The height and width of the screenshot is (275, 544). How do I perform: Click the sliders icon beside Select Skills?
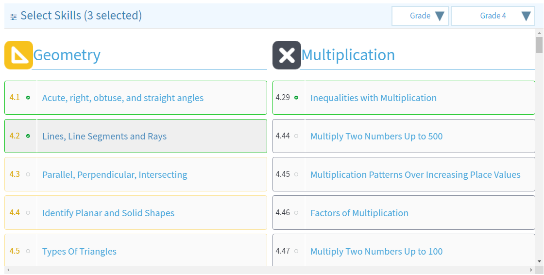tap(14, 17)
